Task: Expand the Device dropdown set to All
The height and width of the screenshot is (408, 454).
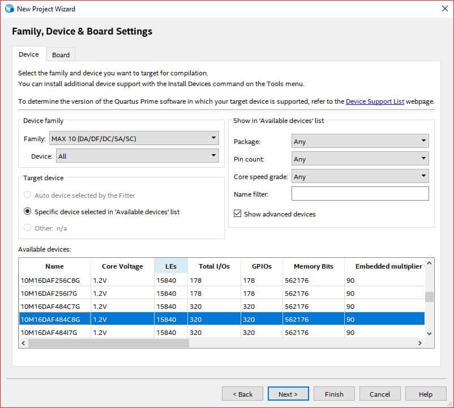Action: tap(136, 156)
